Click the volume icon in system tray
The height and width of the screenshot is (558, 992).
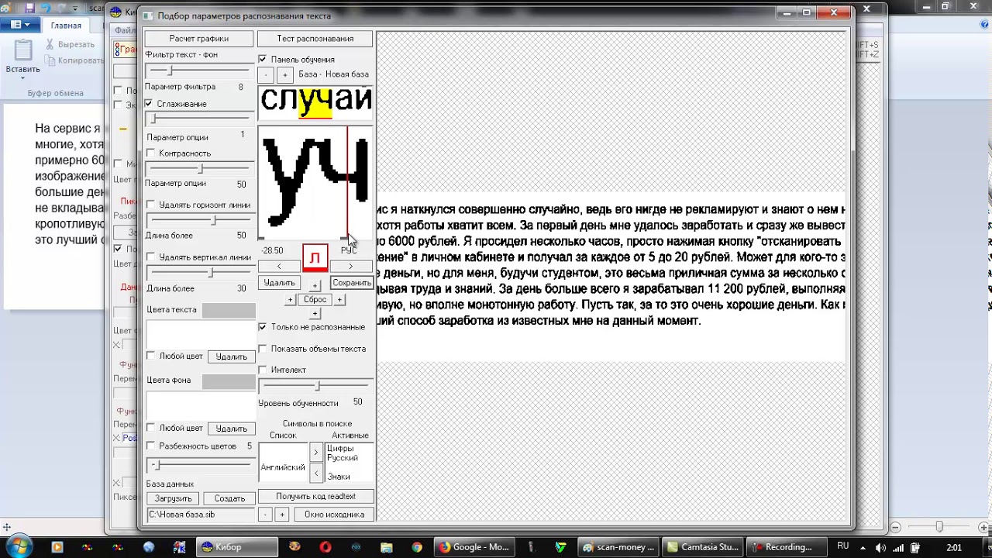click(x=880, y=548)
